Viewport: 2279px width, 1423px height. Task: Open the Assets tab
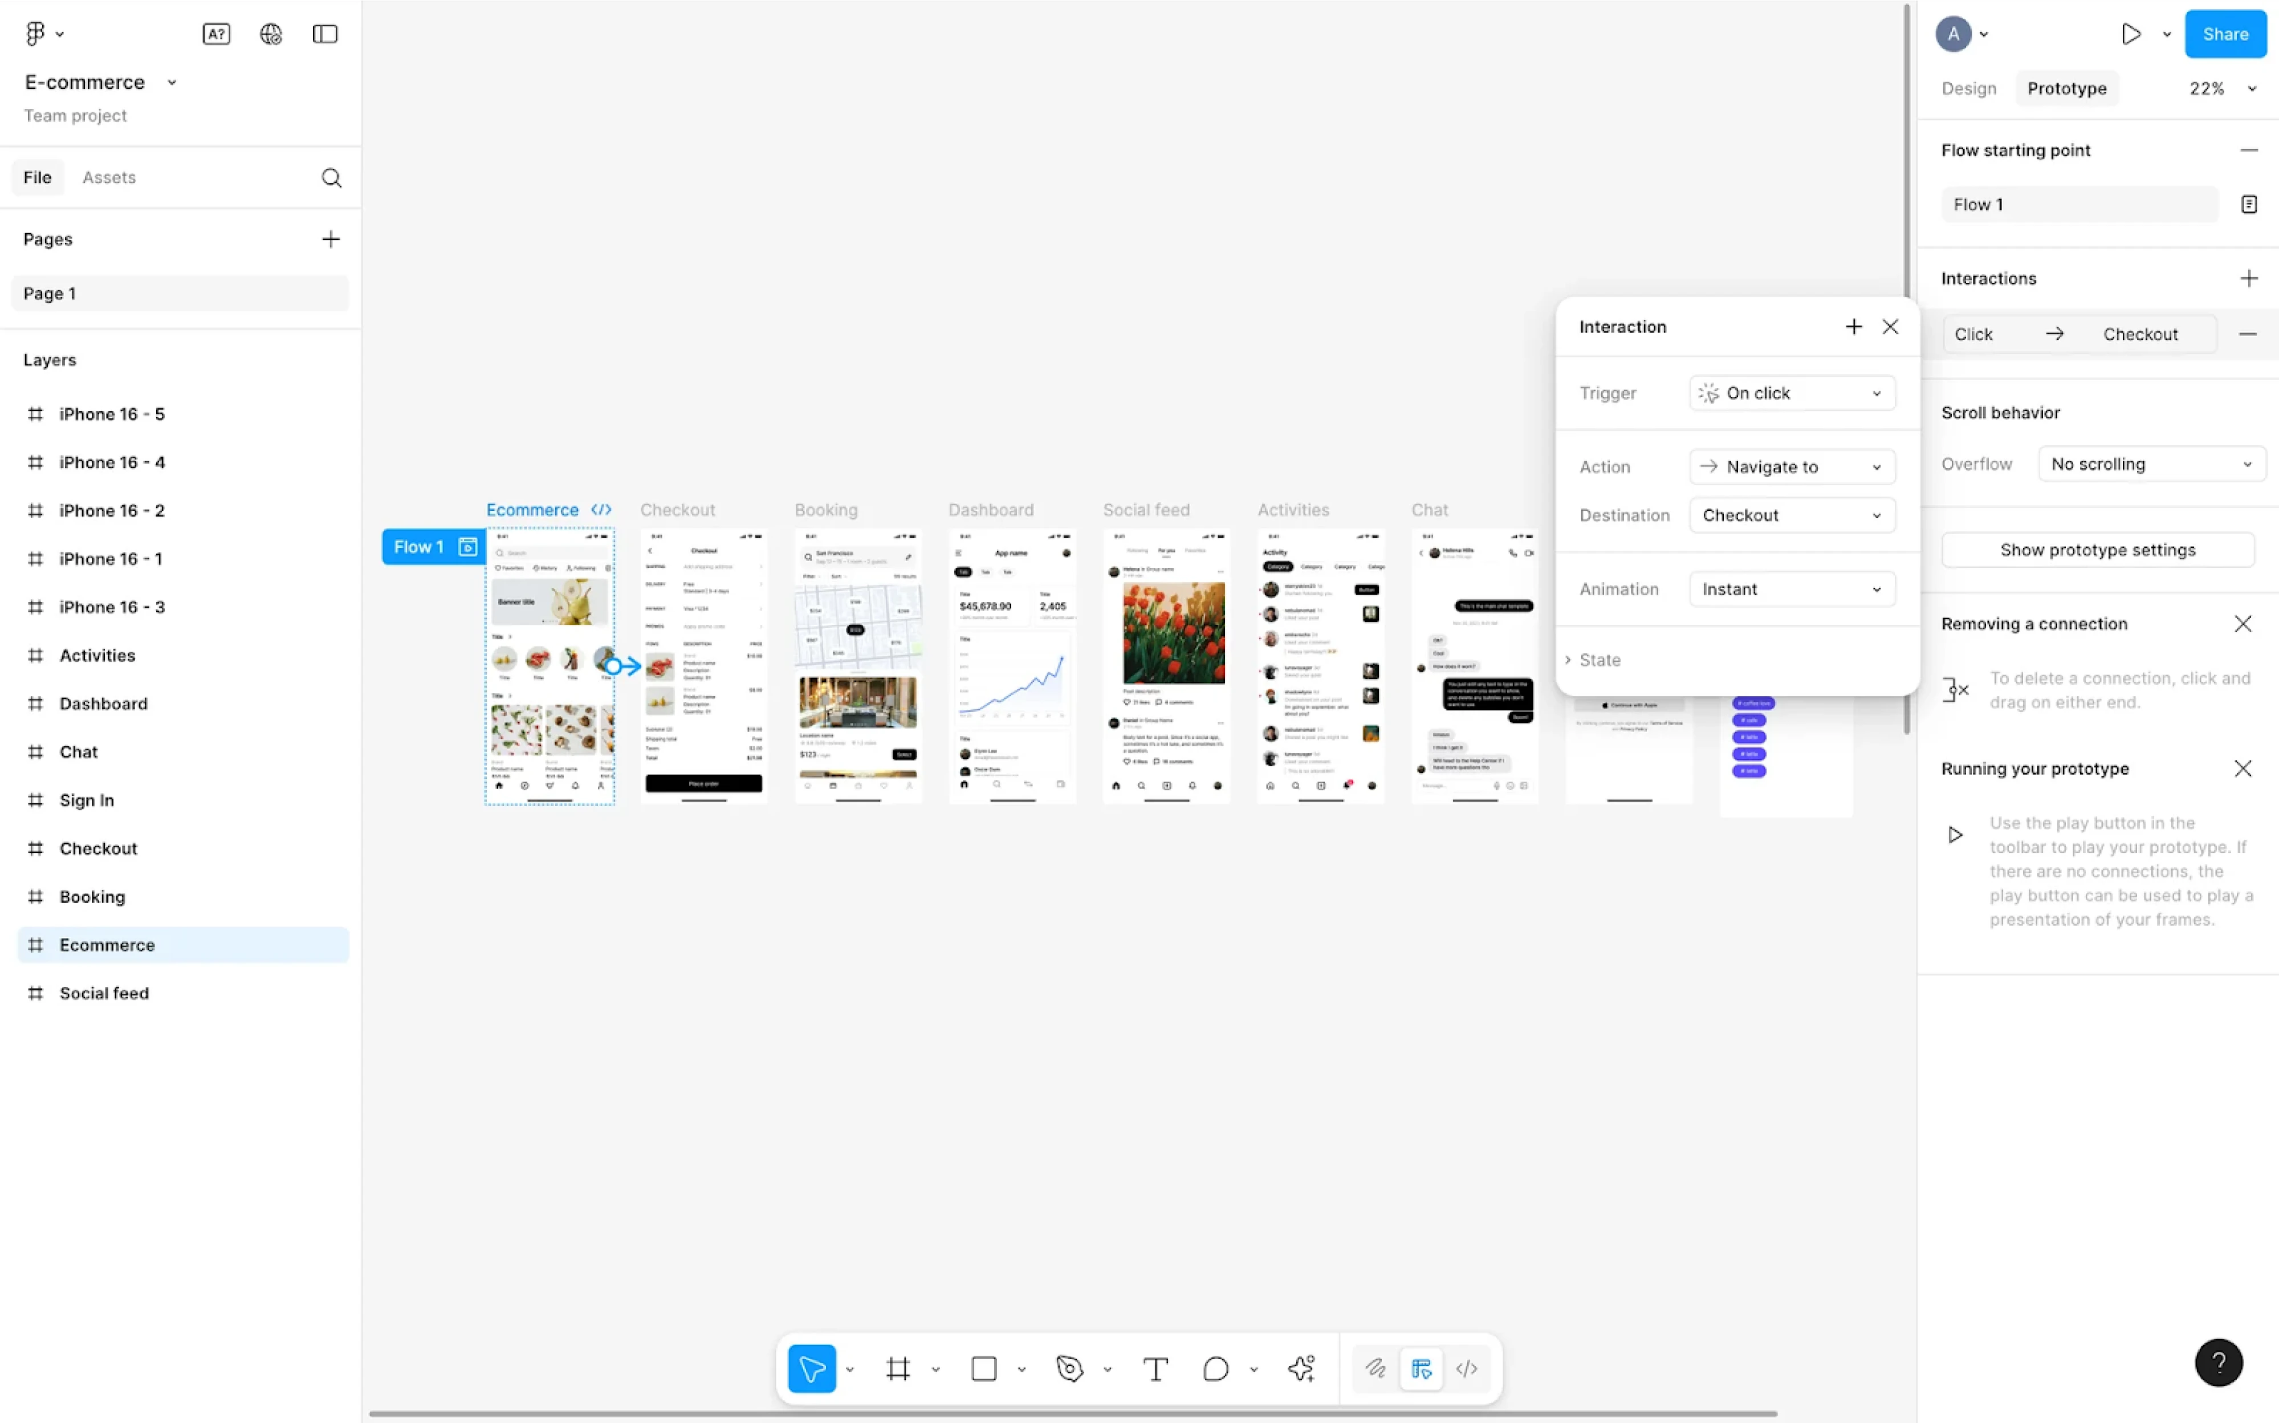click(x=109, y=177)
